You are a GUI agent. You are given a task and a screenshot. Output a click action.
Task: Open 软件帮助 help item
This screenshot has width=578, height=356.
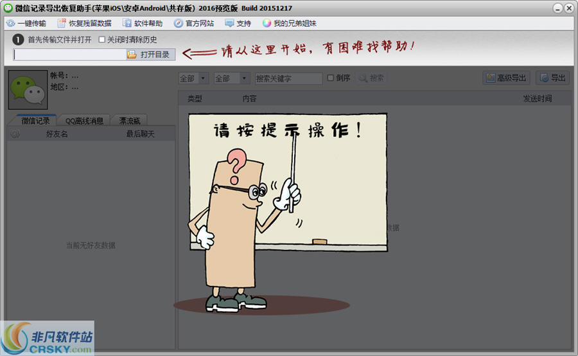click(143, 23)
